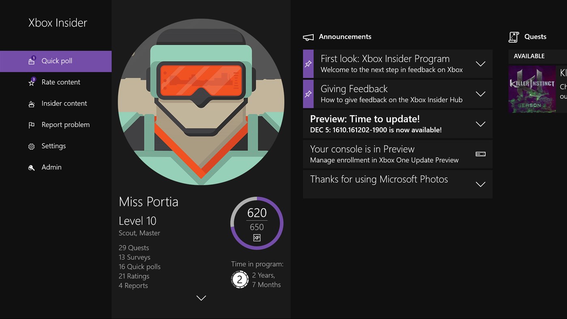Click the pin marker on Giving Feedback
This screenshot has height=319, width=567.
pyautogui.click(x=308, y=94)
